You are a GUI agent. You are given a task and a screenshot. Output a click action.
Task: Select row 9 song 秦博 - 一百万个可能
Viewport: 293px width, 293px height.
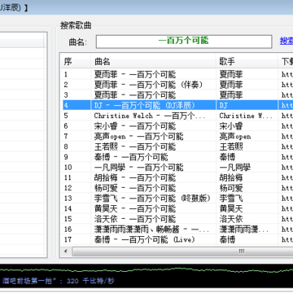point(131,157)
